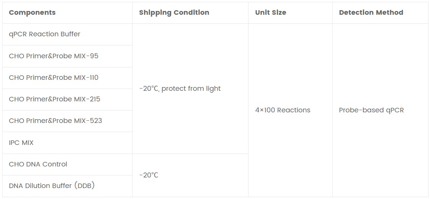
Task: Click the Unit Size column header
Action: (x=271, y=12)
